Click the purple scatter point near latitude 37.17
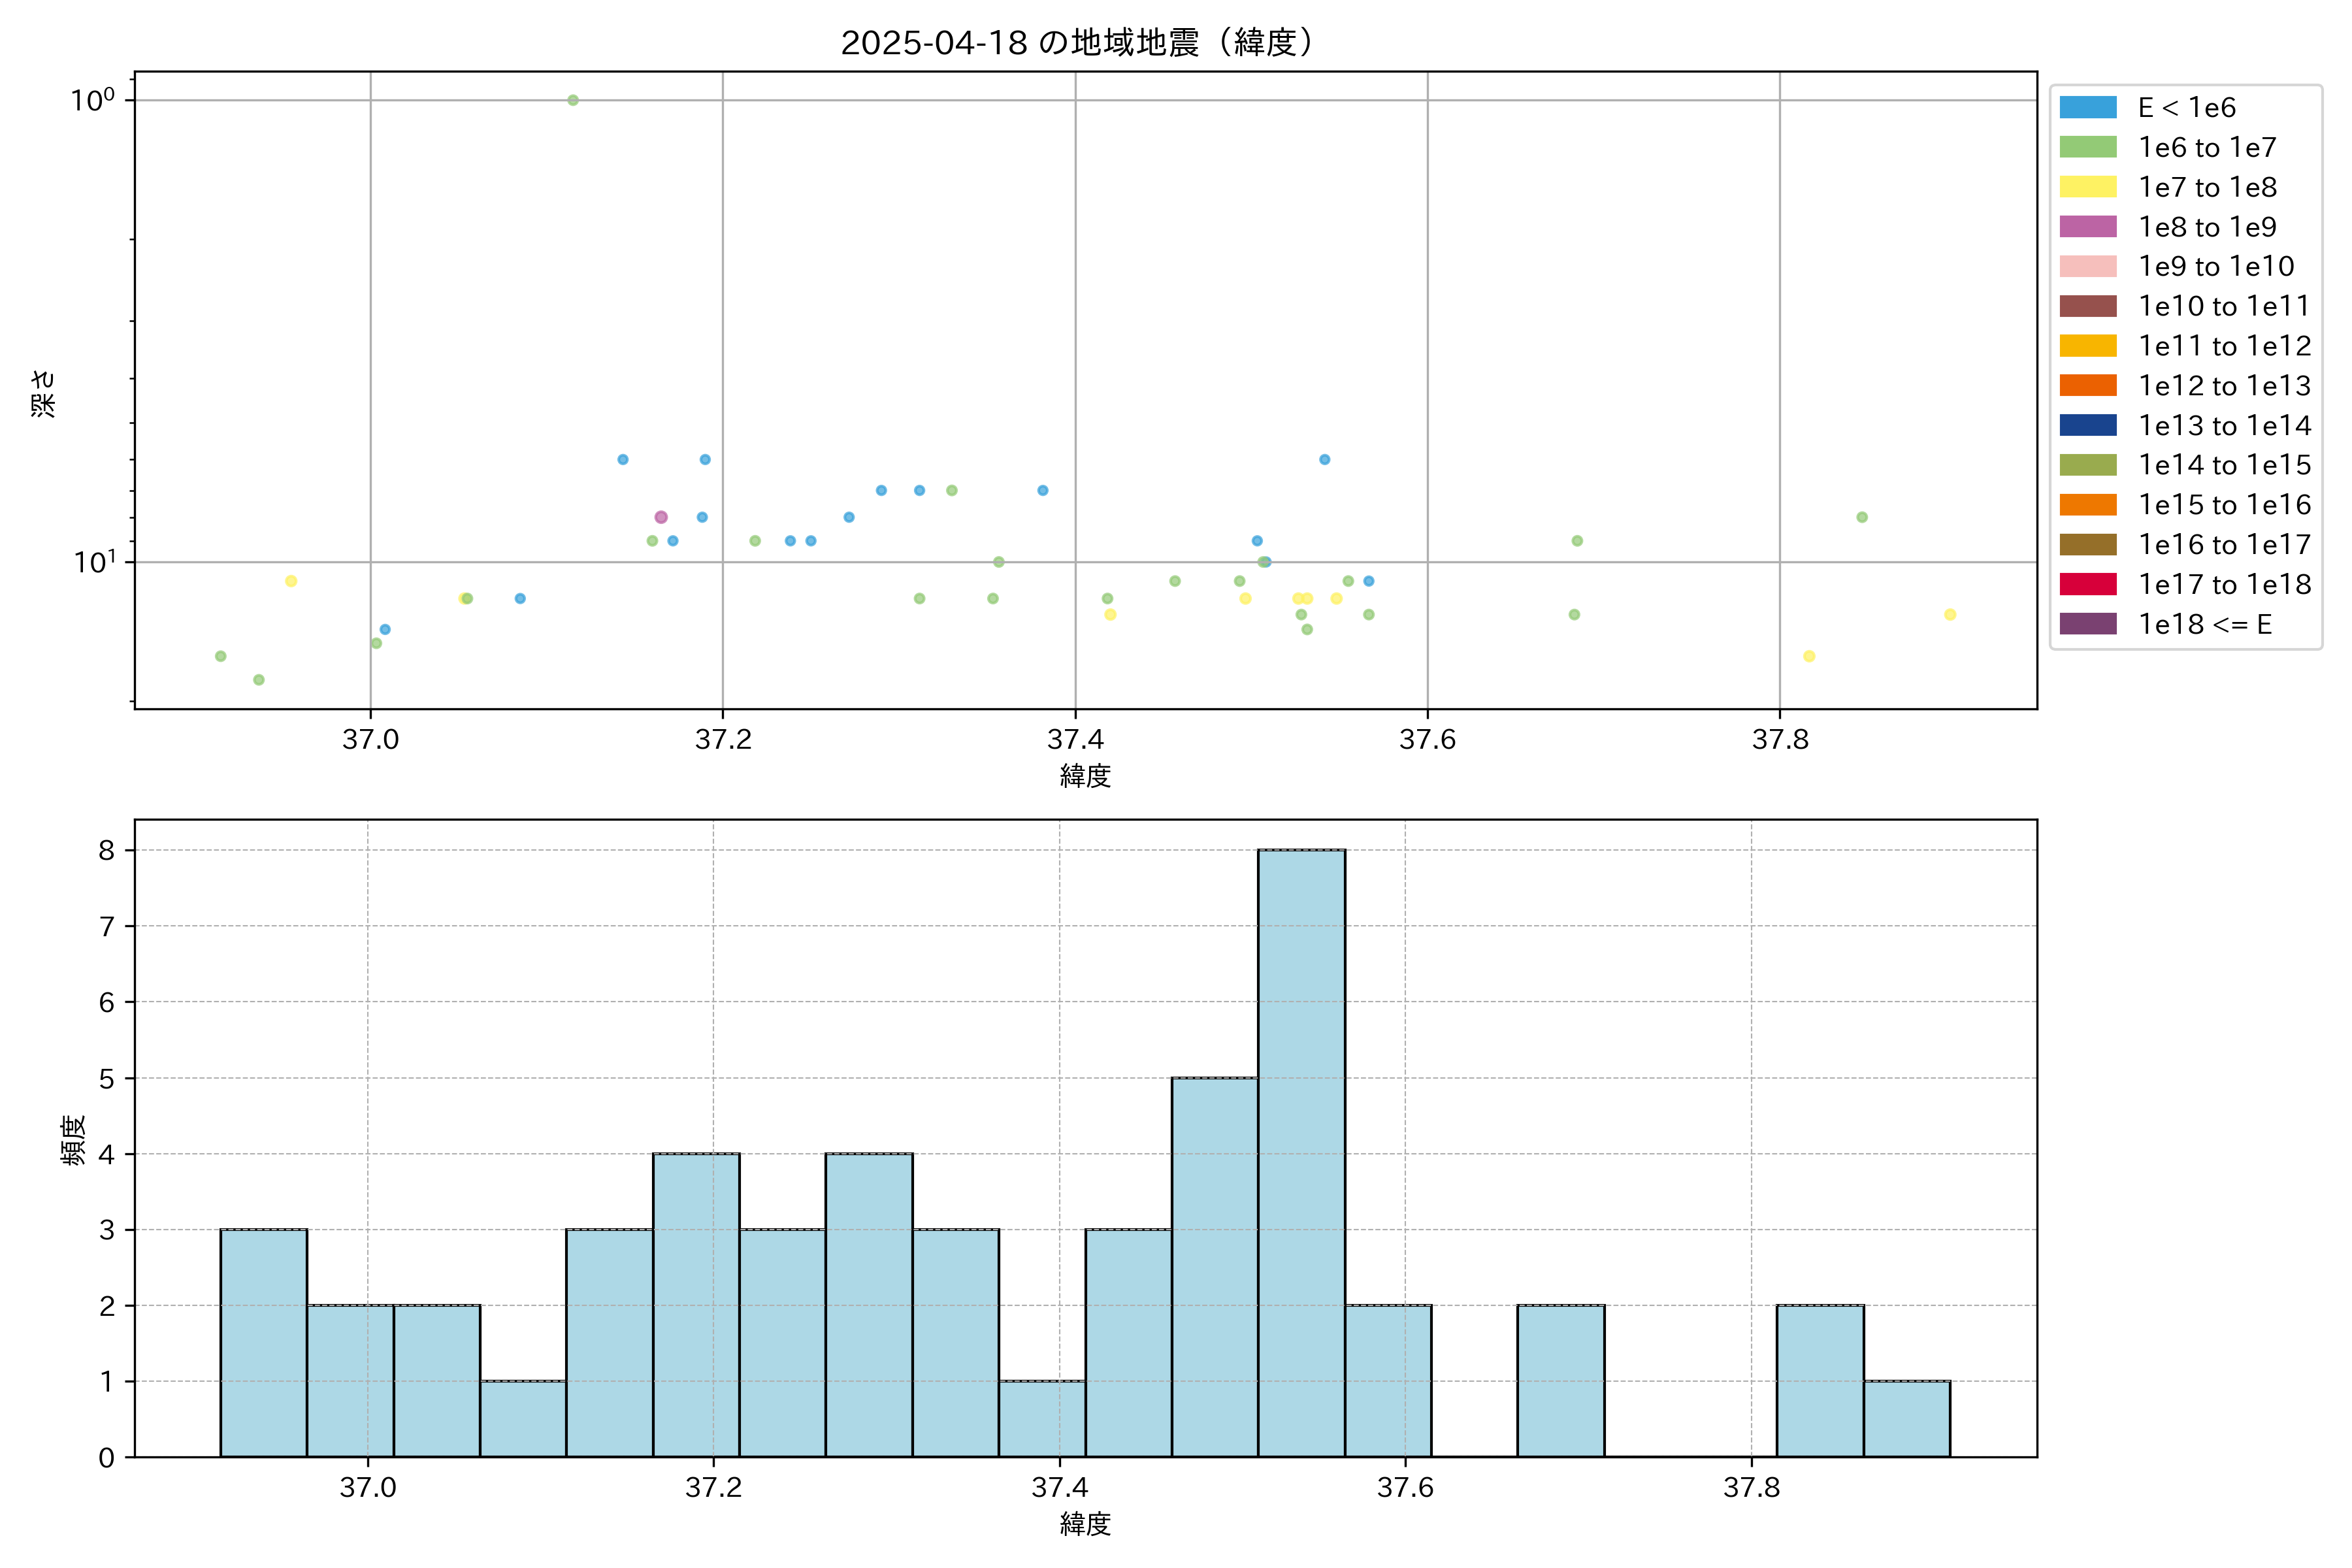The image size is (2352, 1568). (661, 517)
